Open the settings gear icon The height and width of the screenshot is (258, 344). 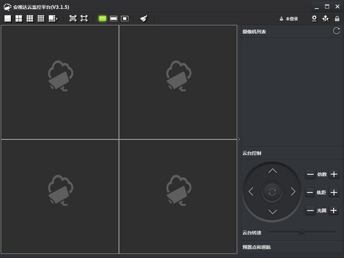(x=314, y=18)
